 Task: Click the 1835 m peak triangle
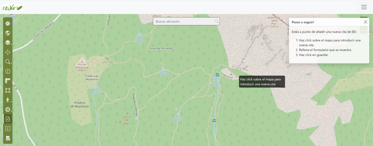127,113
